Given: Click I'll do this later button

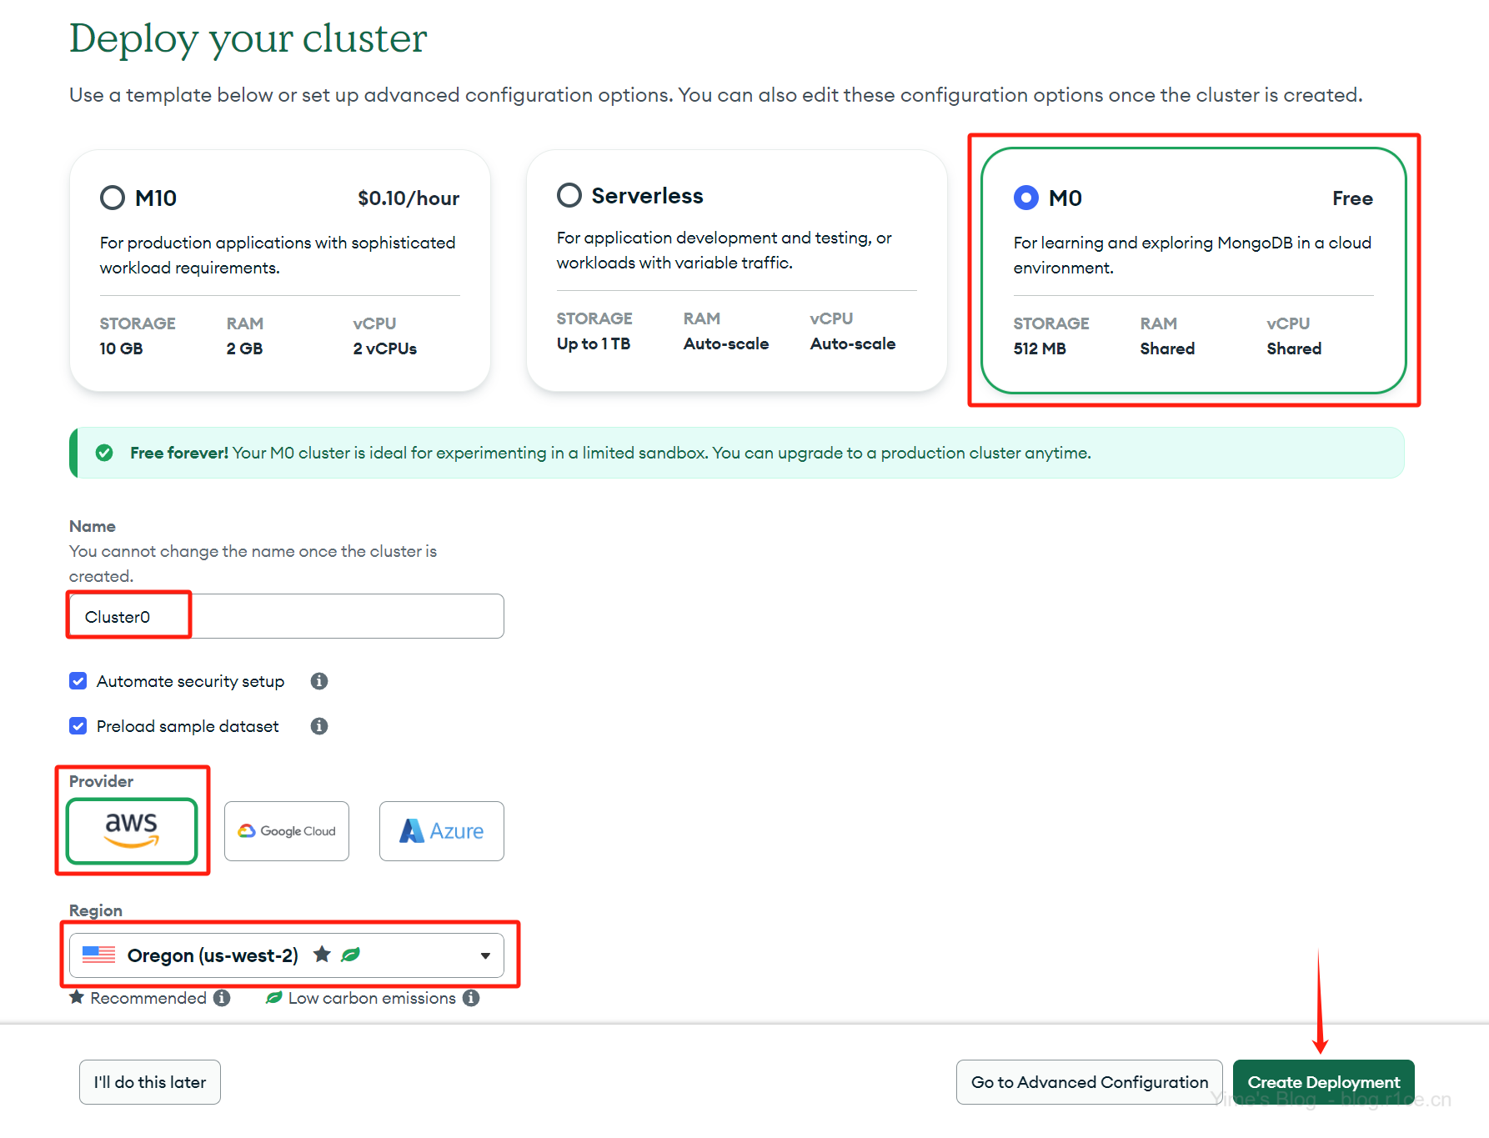Looking at the screenshot, I should coord(150,1082).
